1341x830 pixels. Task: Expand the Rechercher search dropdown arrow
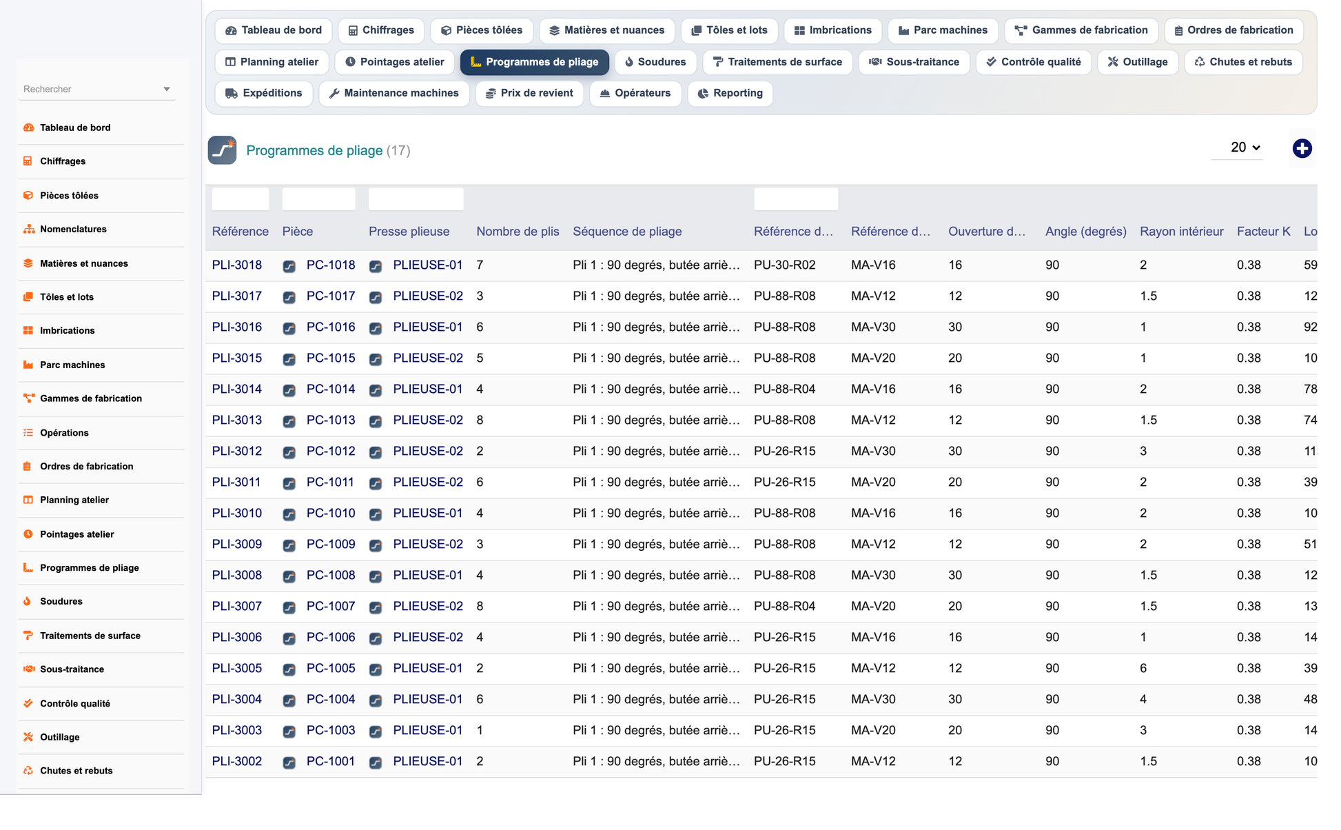167,89
